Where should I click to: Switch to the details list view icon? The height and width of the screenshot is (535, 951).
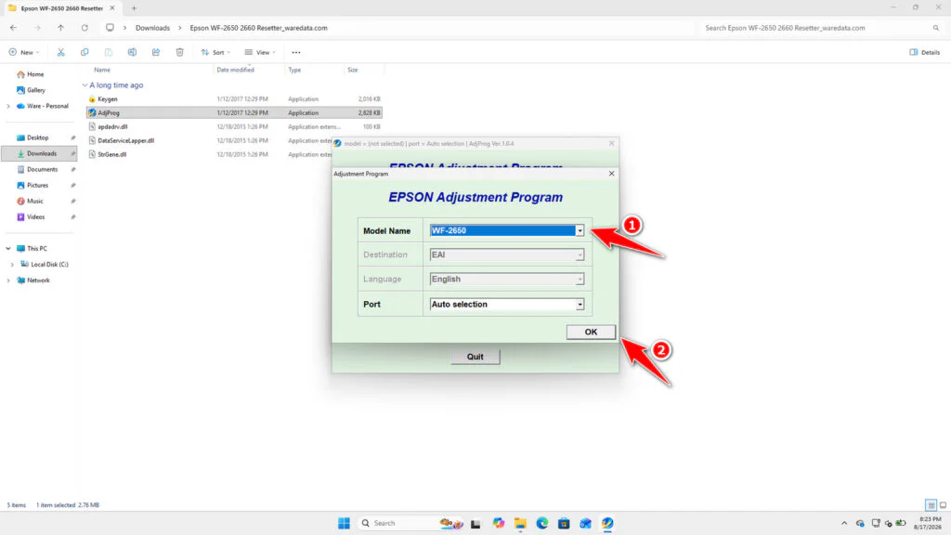(x=931, y=504)
